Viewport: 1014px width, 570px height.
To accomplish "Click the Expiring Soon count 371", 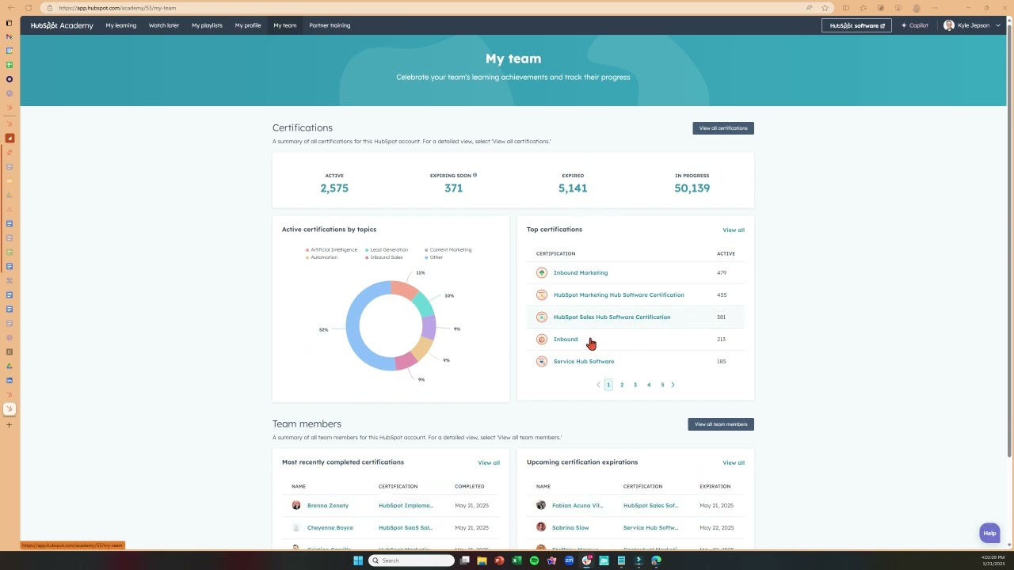I will (453, 188).
